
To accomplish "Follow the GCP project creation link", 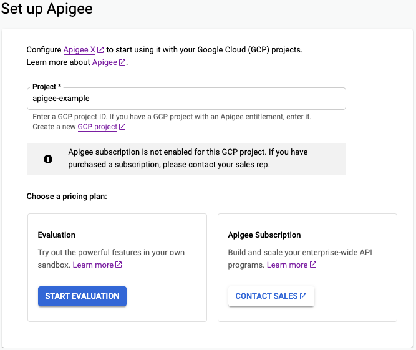I will (97, 127).
